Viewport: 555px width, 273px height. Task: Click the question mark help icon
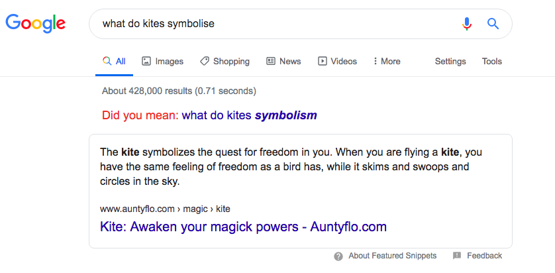point(338,256)
